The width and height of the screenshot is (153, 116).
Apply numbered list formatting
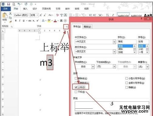click(77, 15)
